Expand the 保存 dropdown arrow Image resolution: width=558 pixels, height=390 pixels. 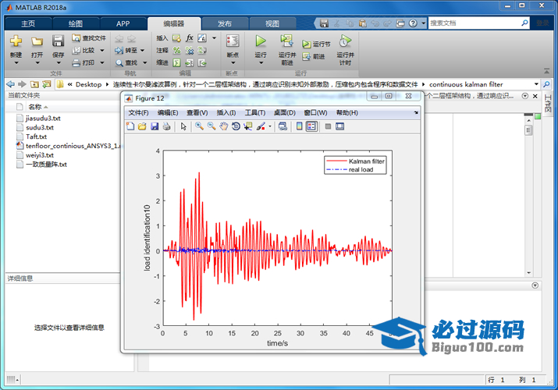[x=59, y=63]
